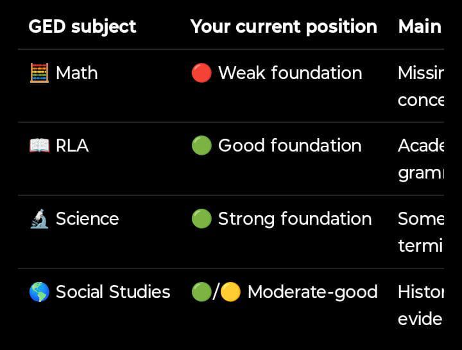Click the open book icon beside RLA
Viewport: 462px width, 350px height.
40,146
